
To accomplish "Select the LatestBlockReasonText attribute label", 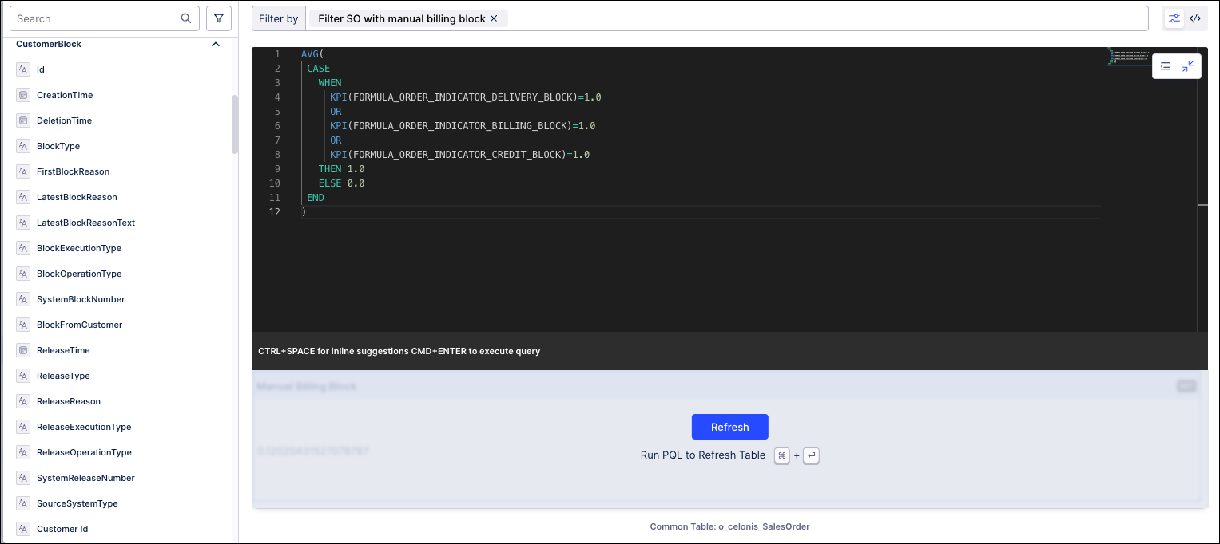I will tap(86, 223).
